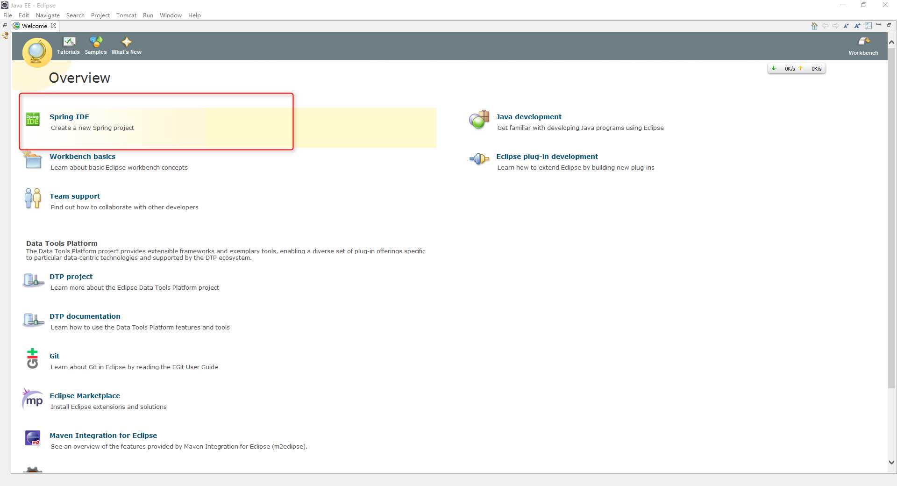Click the 'Install Eclipse extensions and solutions' text
Viewport: 897px width, 486px height.
click(109, 407)
